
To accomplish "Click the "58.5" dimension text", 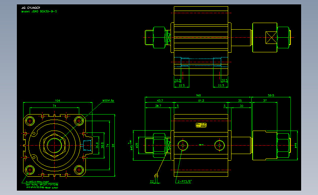I will pos(271,95).
